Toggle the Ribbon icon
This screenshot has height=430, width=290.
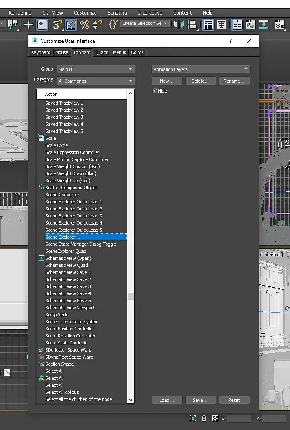237,24
